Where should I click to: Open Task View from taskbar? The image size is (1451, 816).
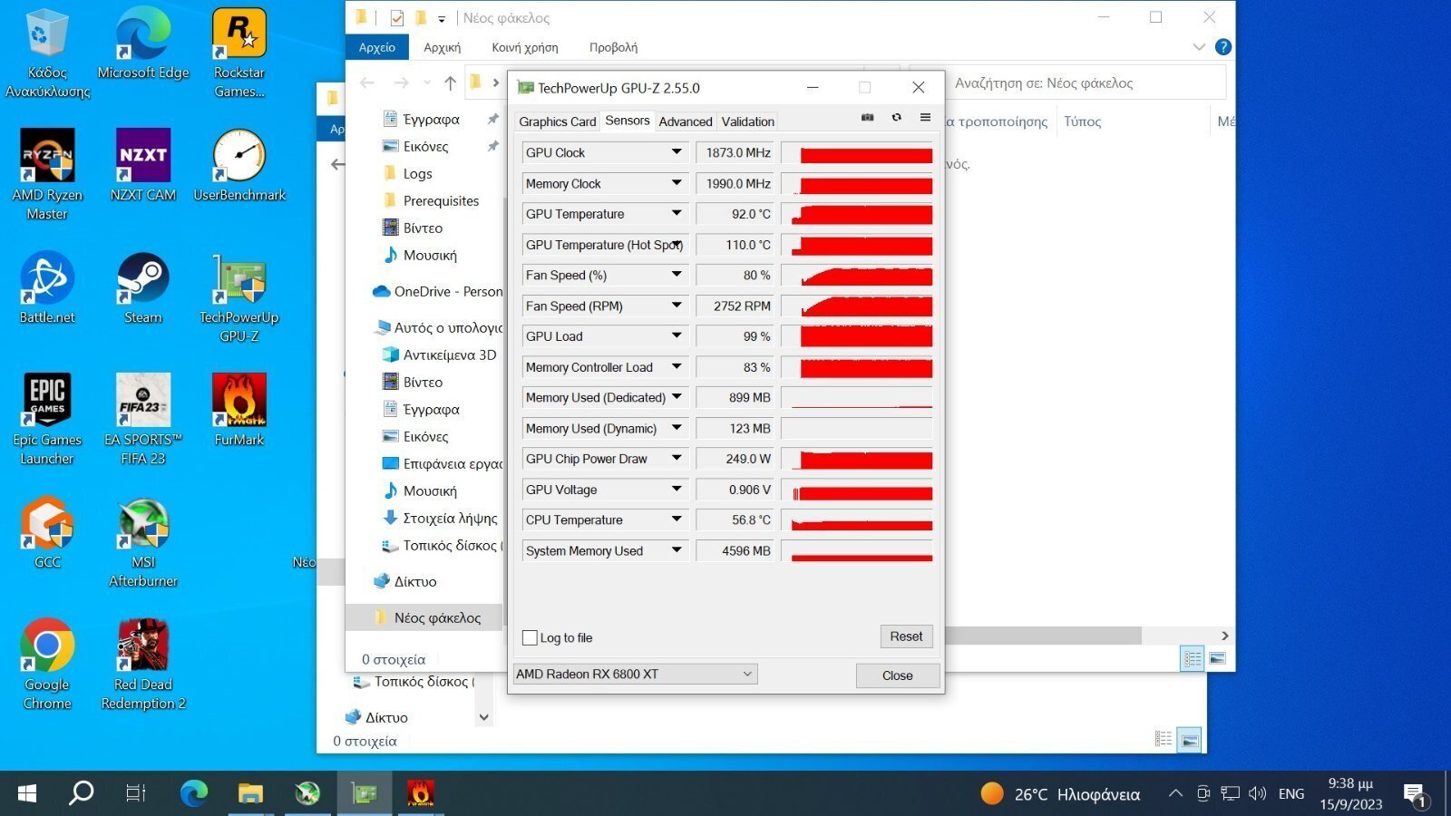[135, 793]
